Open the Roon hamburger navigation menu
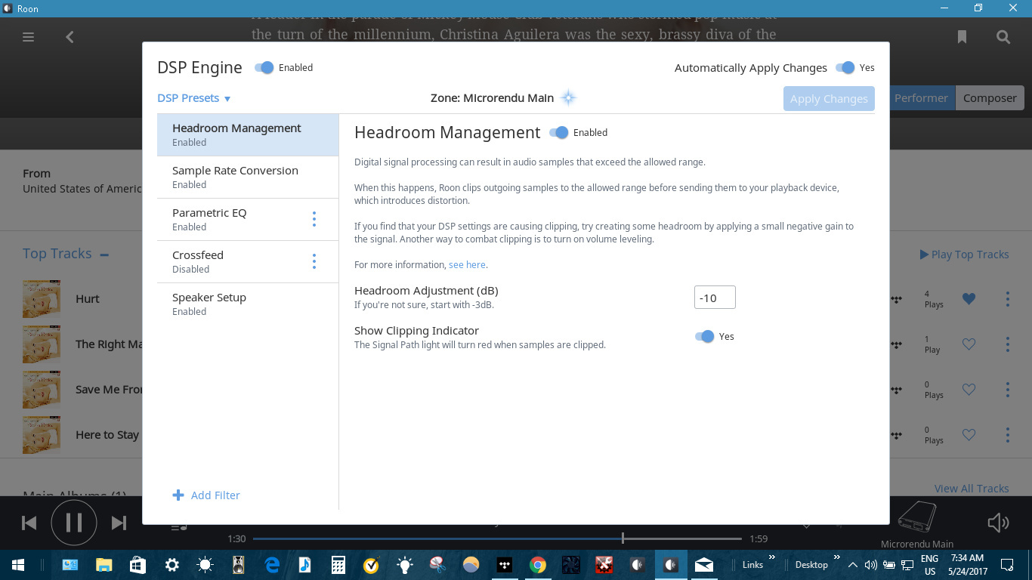 29,36
